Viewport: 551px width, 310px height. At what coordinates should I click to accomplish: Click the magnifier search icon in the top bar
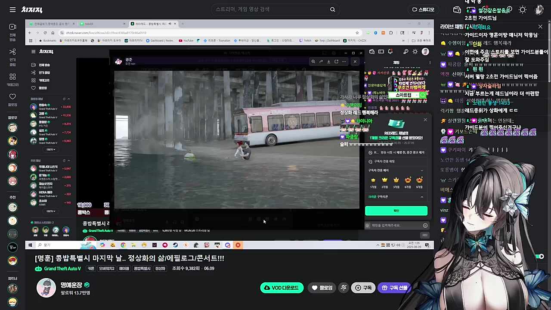332,9
